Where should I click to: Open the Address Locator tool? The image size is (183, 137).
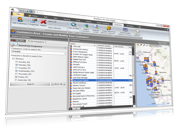click(96, 28)
